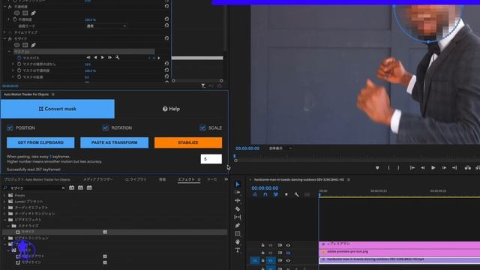Click the Lift button in program monitor
480x270 pixels.
[x=468, y=168]
